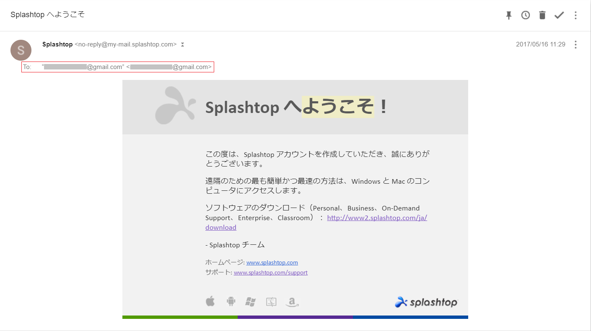Mark the email done with the checkmark
591x331 pixels.
[559, 15]
